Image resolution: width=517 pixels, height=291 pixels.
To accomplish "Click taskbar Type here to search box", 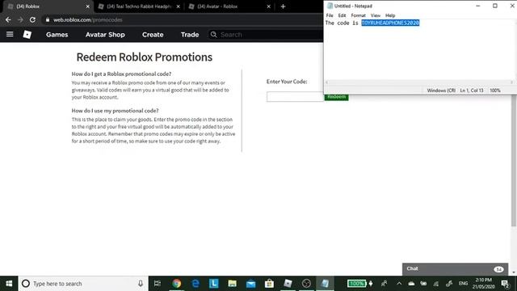I will click(83, 284).
